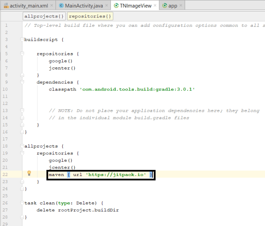Image resolution: width=265 pixels, height=226 pixels.
Task: Click the NOTE comment on line 13
Action: tap(154, 111)
